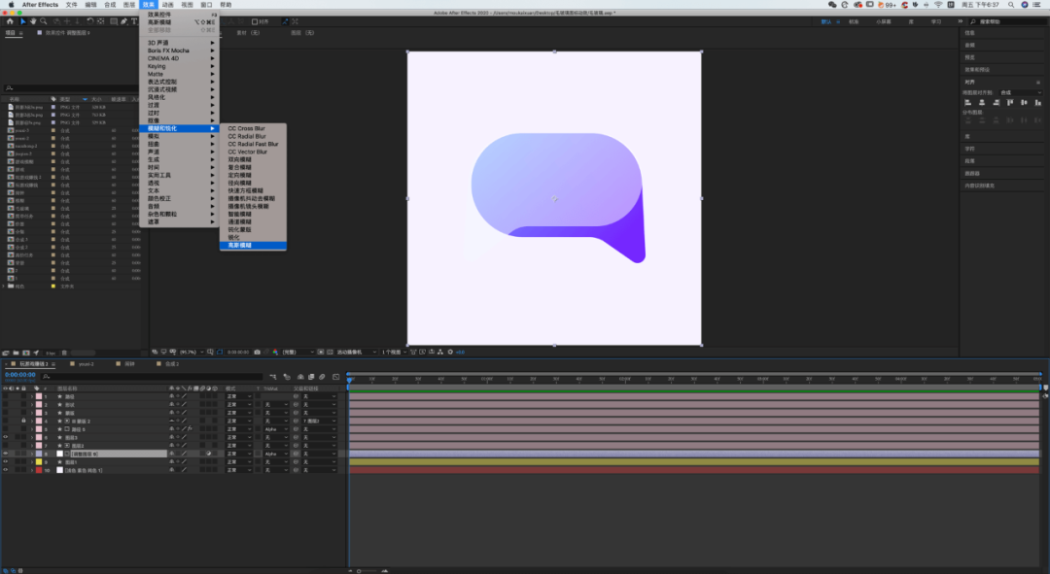The image size is (1050, 574).
Task: Toggle visibility eye of layer 8 调整图层
Action: pos(6,454)
